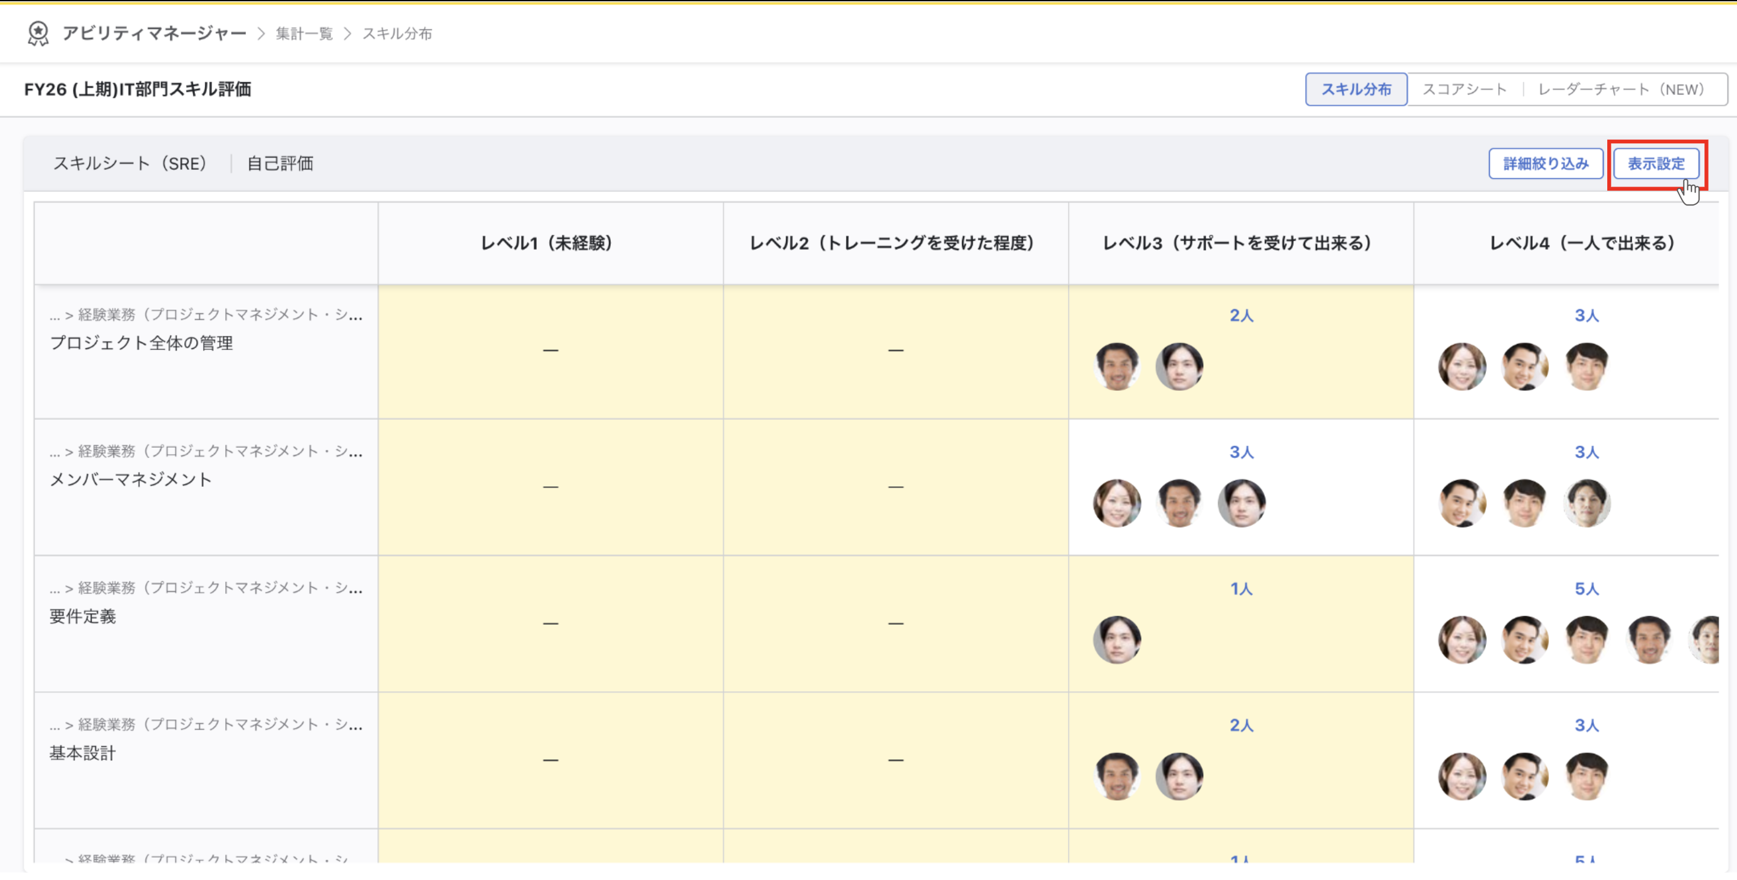The height and width of the screenshot is (880, 1737).
Task: Click the Ability Manager badge icon
Action: pos(38,33)
